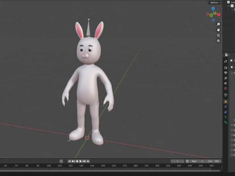Open the Scene properties tab
Image resolution: width=235 pixels, height=176 pixels.
[226, 83]
